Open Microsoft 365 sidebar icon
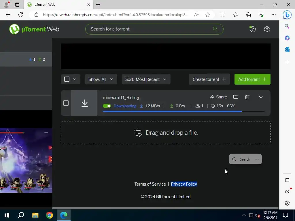The height and width of the screenshot is (221, 295). pos(287,38)
